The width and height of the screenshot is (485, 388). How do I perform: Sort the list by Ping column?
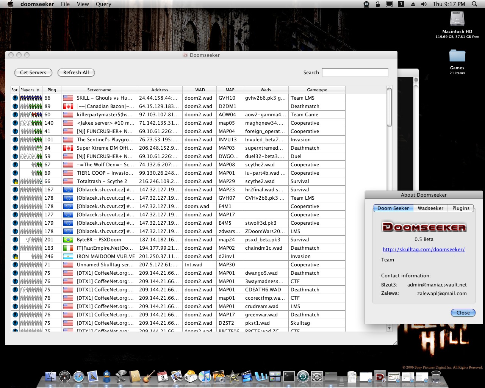pos(52,90)
